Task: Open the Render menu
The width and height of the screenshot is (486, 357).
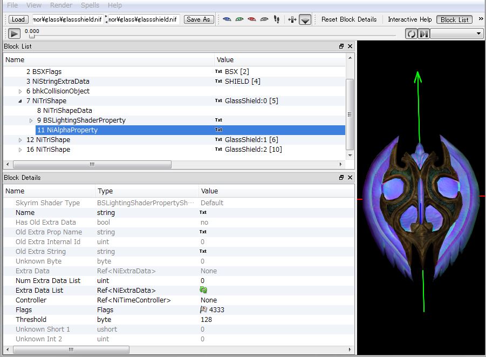Action: tap(61, 5)
